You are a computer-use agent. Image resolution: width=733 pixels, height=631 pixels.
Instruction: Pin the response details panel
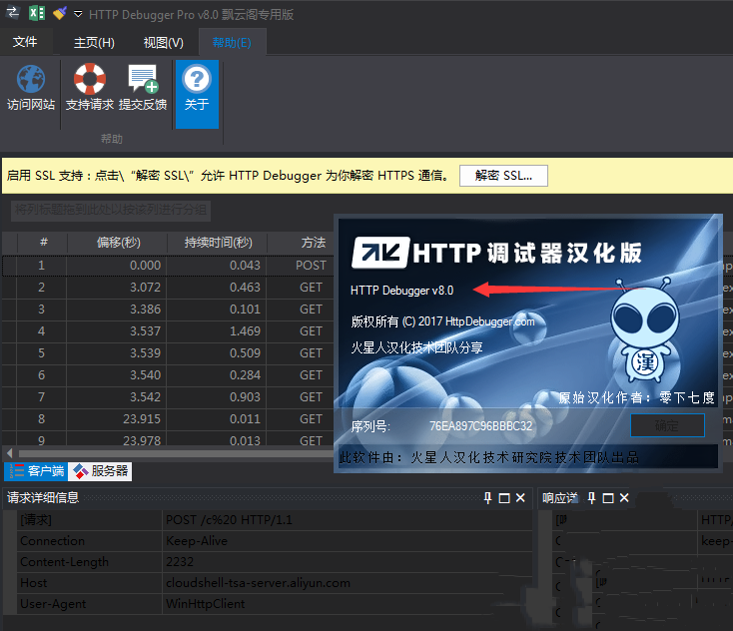point(591,498)
